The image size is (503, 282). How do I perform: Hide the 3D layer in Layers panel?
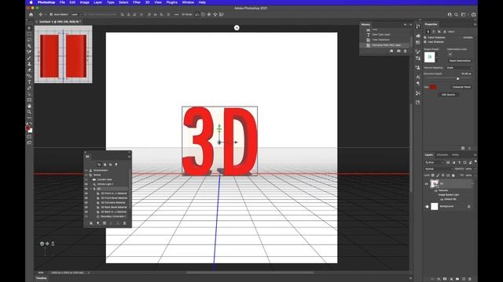pyautogui.click(x=427, y=184)
